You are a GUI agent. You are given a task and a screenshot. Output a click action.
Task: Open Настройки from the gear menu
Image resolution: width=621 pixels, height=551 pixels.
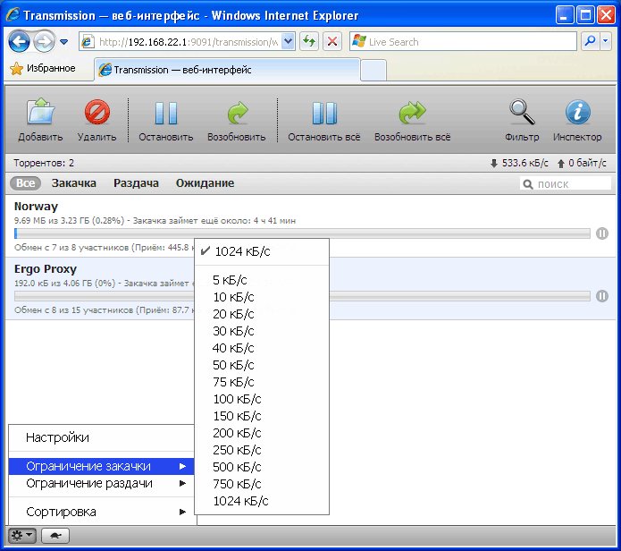(101, 437)
